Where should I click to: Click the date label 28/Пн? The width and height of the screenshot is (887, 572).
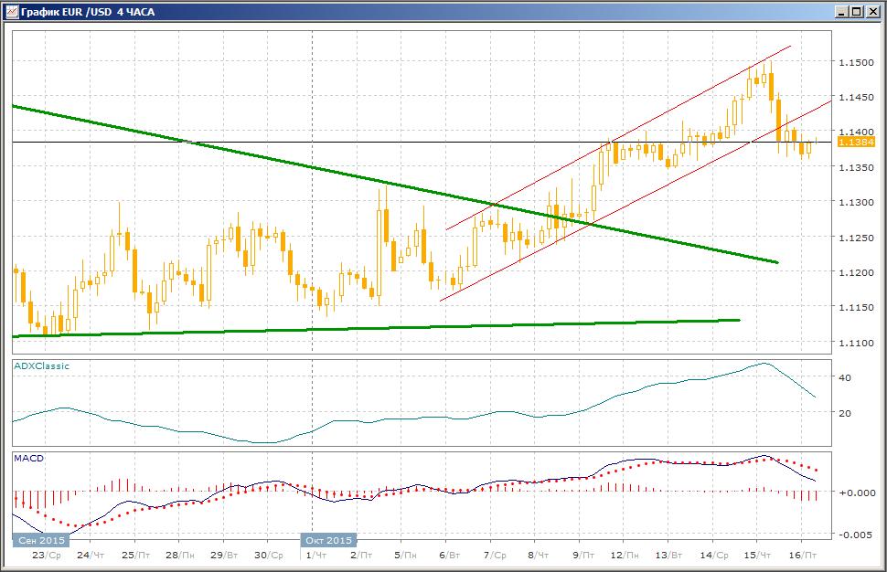pyautogui.click(x=180, y=555)
